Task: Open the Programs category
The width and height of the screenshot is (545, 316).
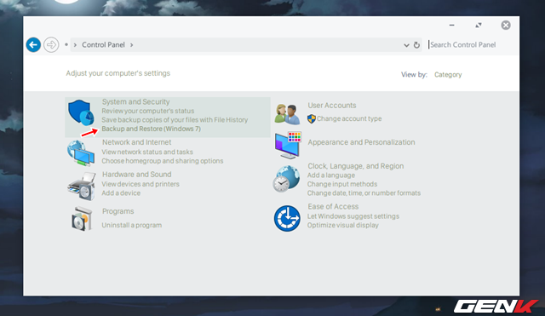Action: coord(118,211)
